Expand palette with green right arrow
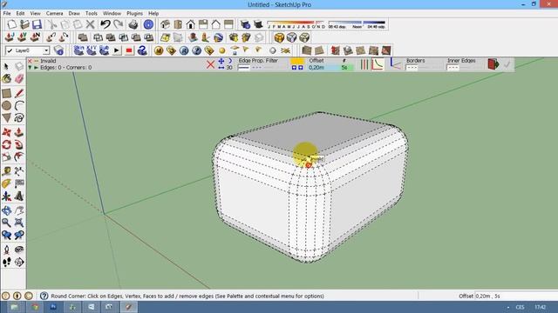This screenshot has width=558, height=313. click(36, 68)
